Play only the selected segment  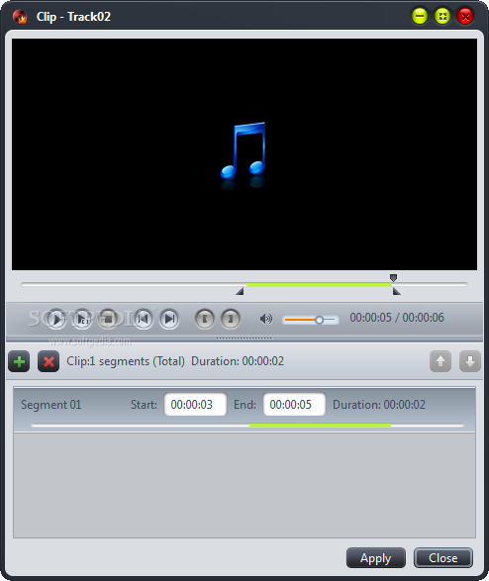[x=82, y=319]
